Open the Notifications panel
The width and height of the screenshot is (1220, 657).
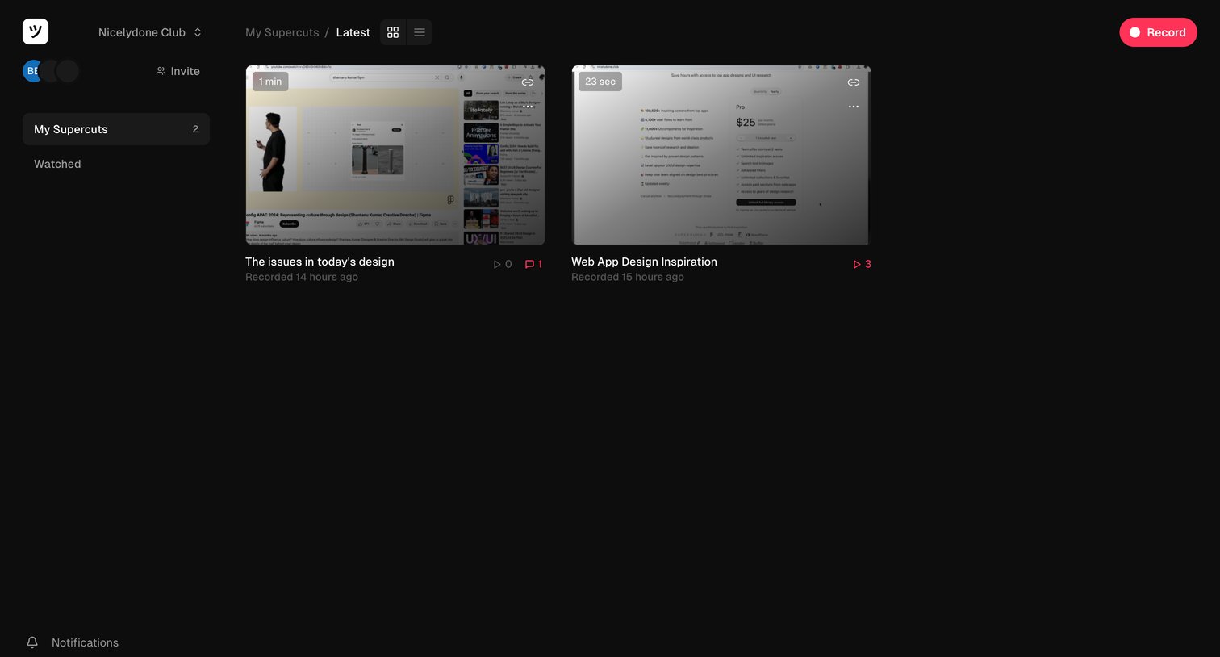pyautogui.click(x=85, y=642)
